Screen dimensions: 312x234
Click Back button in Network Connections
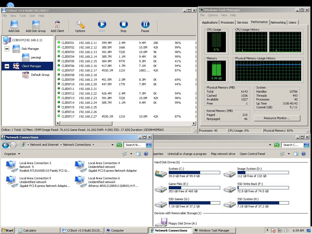pos(6,145)
